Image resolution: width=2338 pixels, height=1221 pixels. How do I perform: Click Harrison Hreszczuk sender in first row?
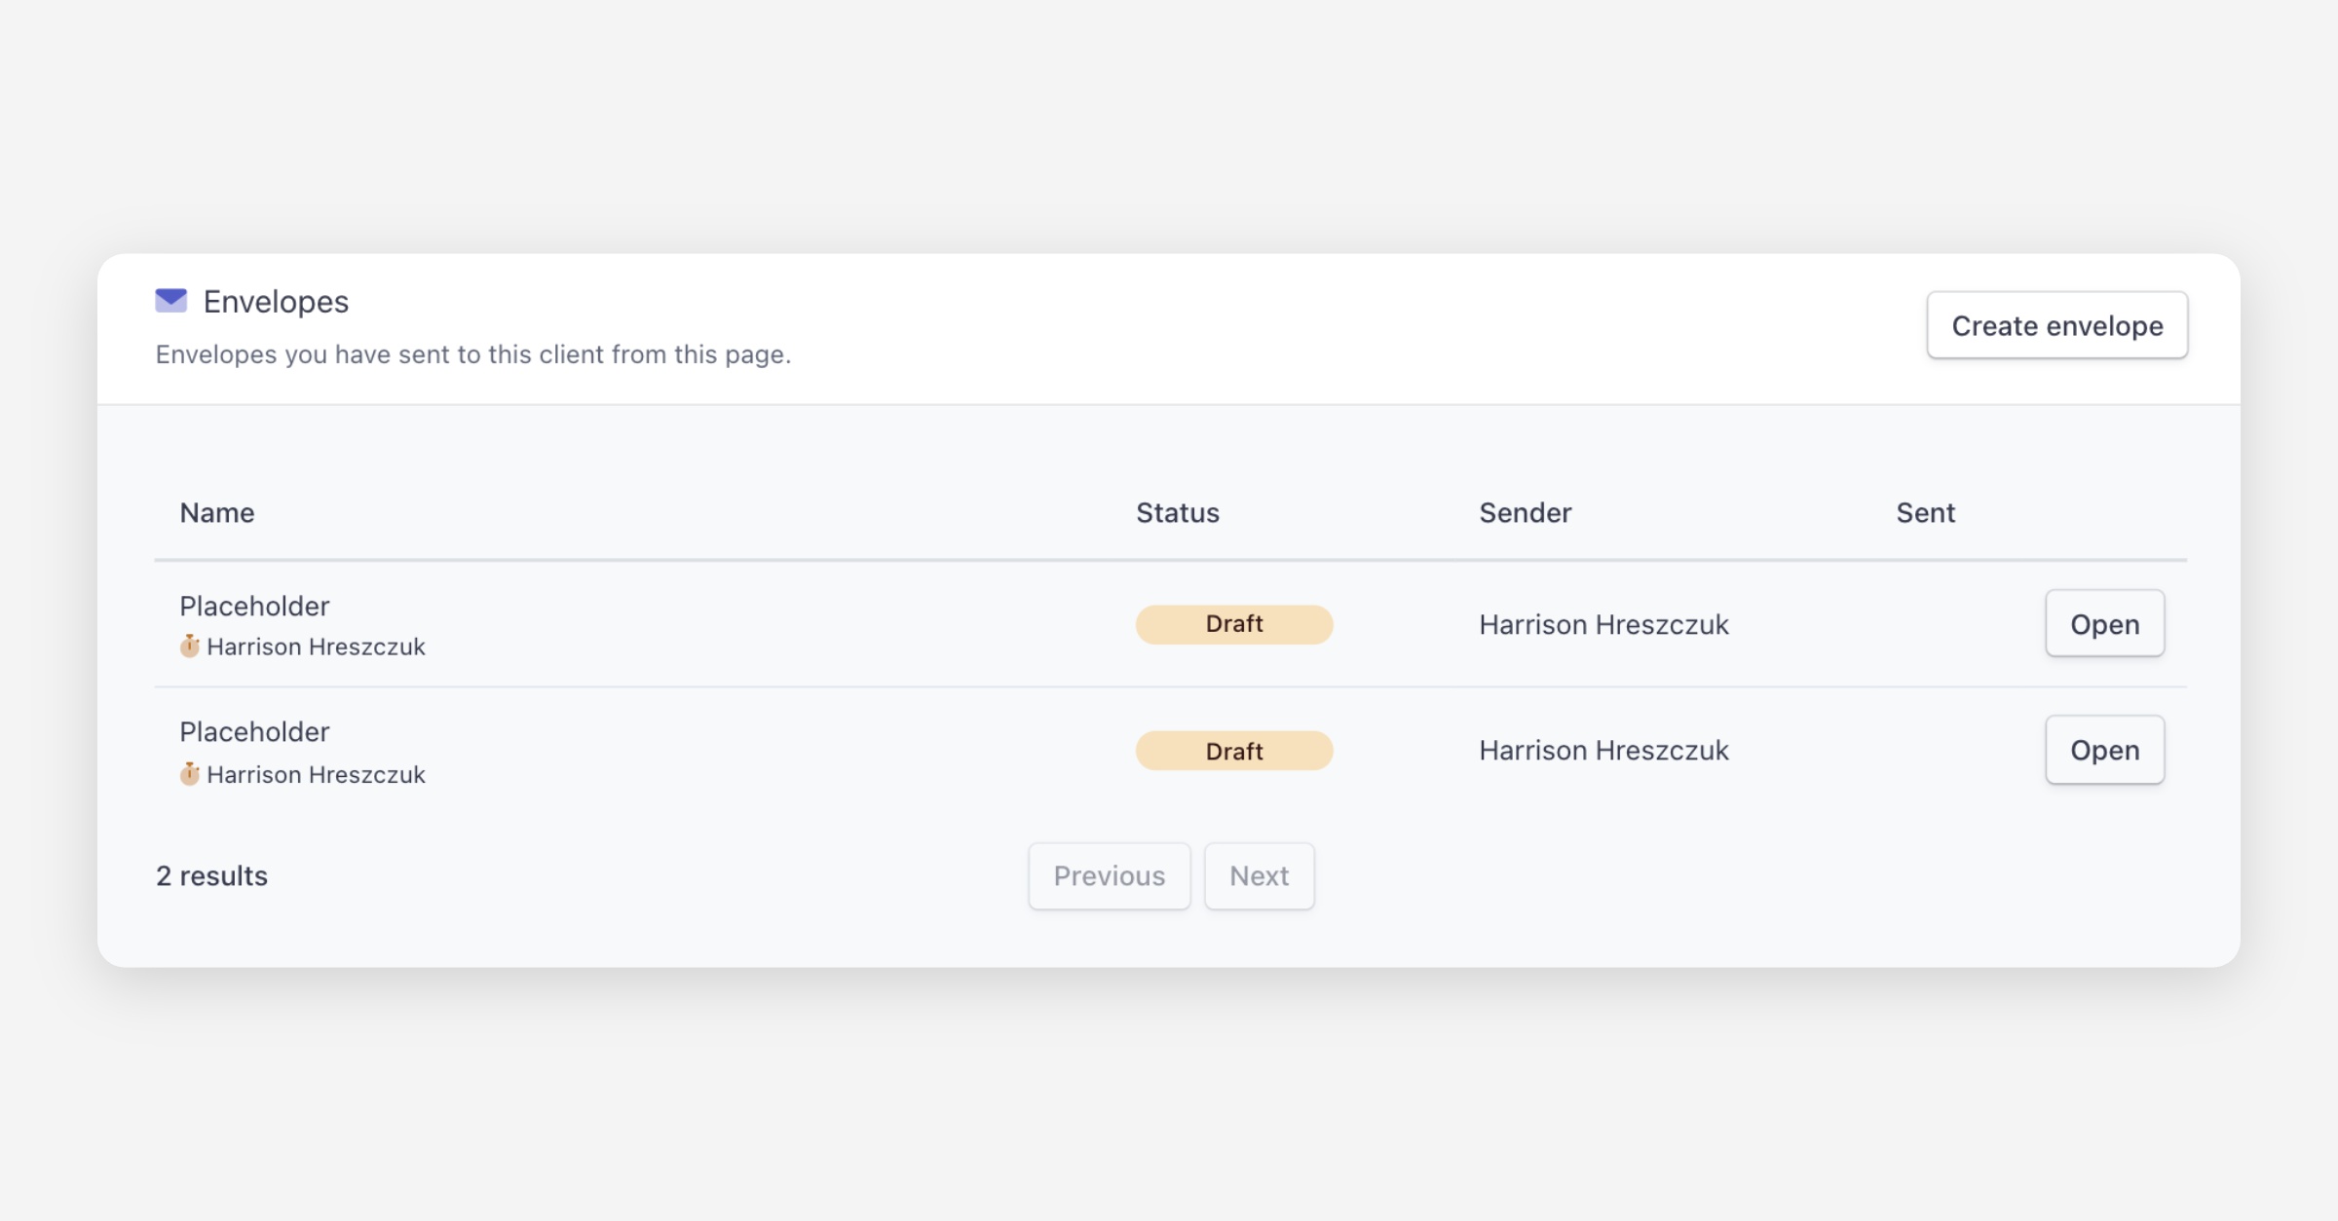(1603, 625)
